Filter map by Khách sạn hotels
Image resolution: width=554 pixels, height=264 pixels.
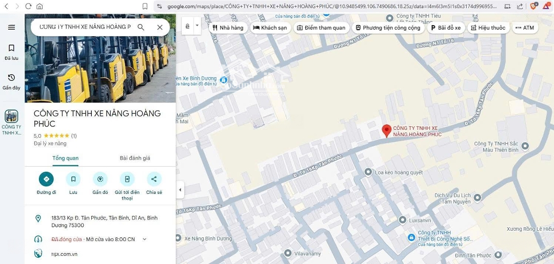(x=270, y=28)
